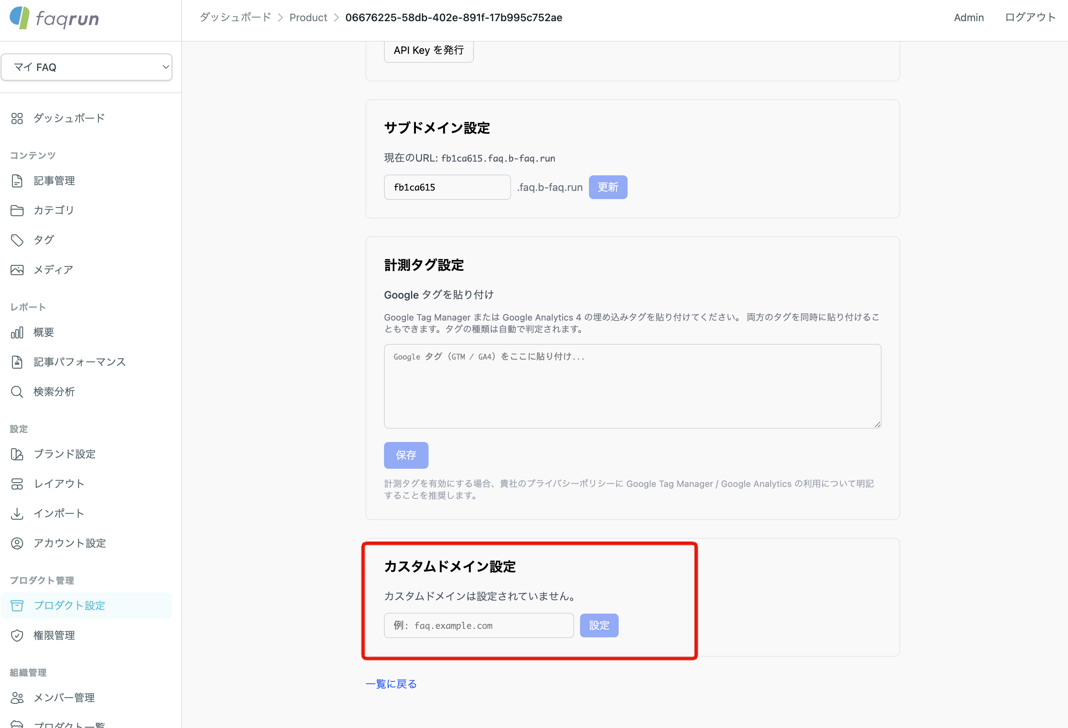
Task: Click the ダッシュボード grid icon in sidebar
Action: (17, 118)
